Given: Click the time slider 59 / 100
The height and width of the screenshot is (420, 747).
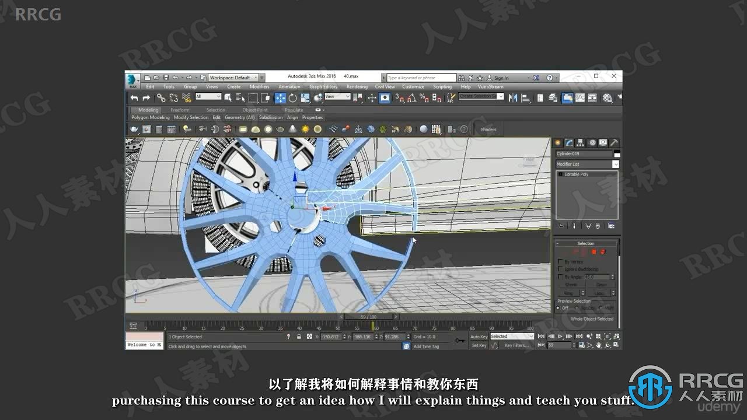Looking at the screenshot, I should 368,317.
